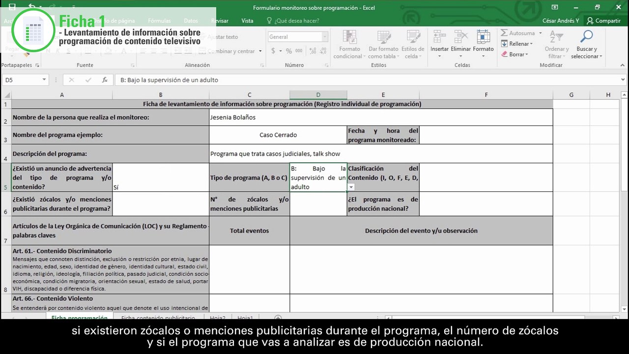
Task: Click cell containing Caso Cerrado
Action: click(x=278, y=135)
